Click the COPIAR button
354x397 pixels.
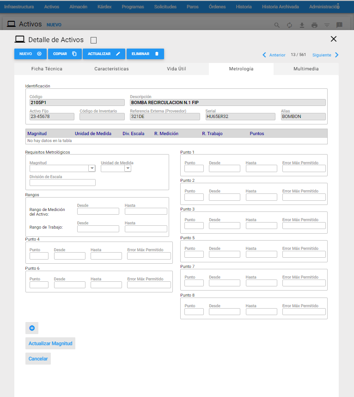point(65,54)
